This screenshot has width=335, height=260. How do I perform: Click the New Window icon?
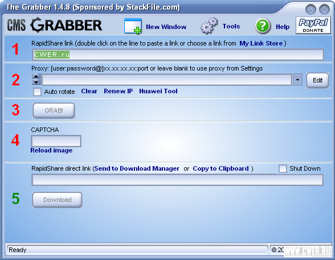(133, 26)
